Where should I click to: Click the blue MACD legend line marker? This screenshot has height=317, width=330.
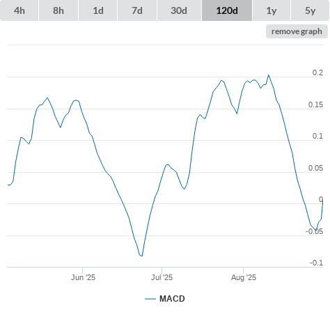150,299
